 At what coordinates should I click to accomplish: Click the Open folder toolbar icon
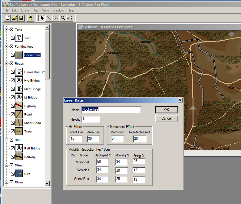pyautogui.click(x=14, y=18)
